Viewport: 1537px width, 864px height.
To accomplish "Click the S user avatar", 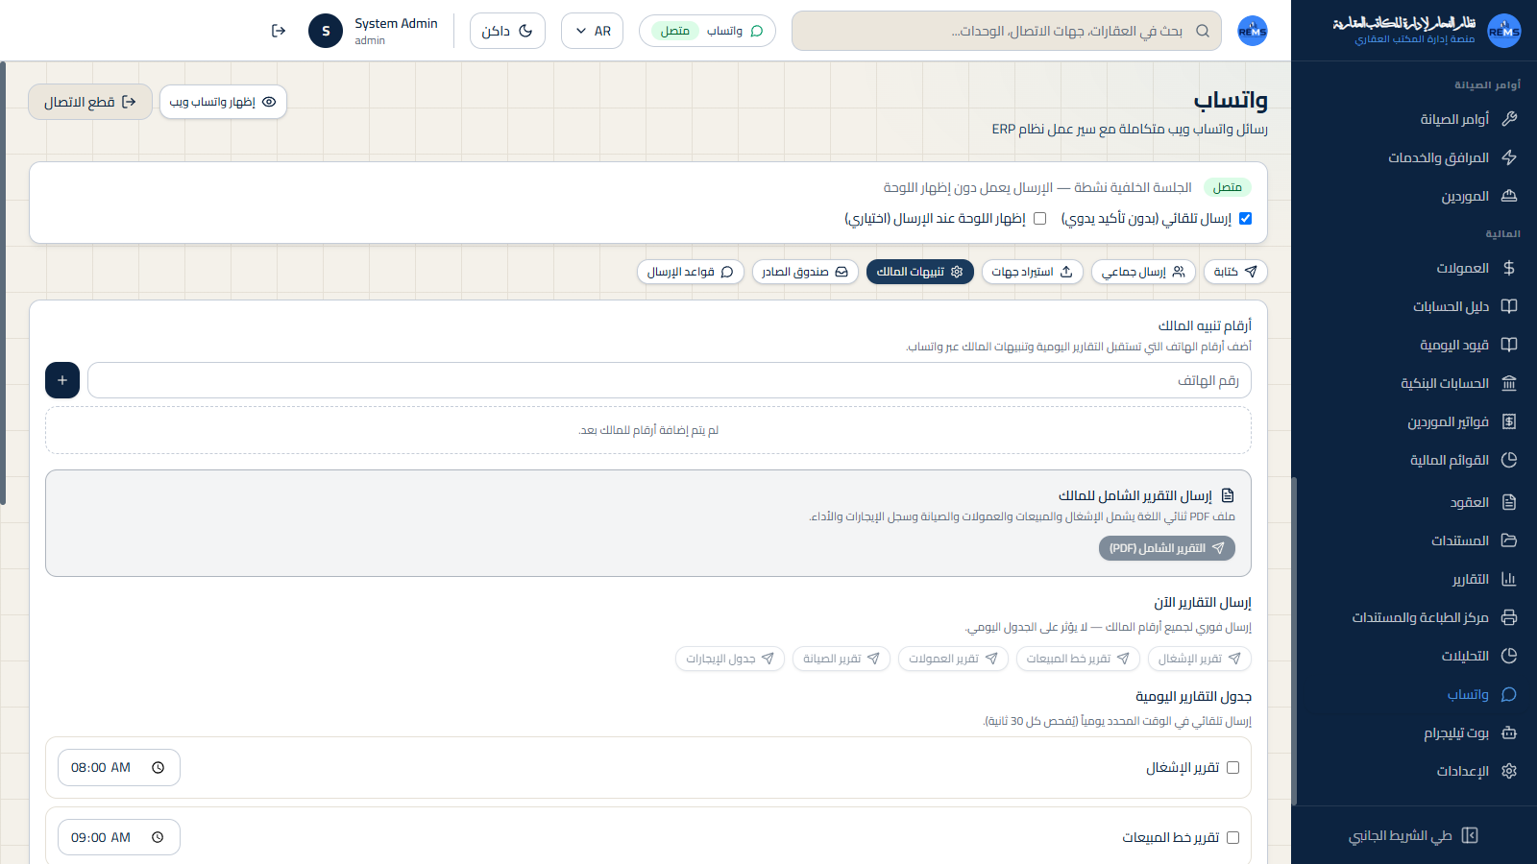I will pos(326,31).
